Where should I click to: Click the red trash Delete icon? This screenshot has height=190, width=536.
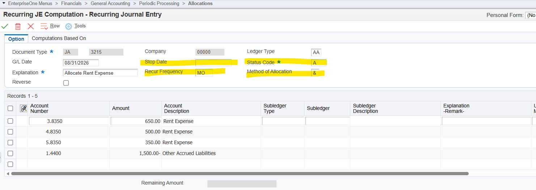[18, 26]
